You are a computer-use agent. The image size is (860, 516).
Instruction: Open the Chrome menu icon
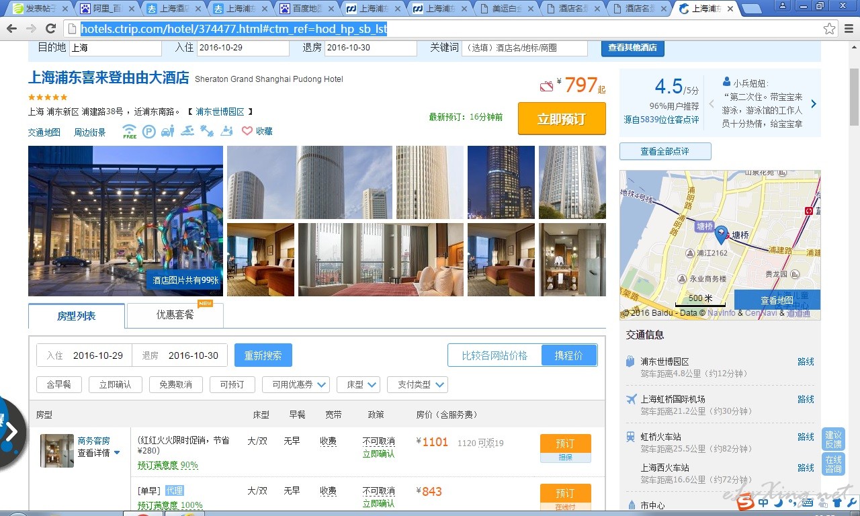[x=849, y=29]
